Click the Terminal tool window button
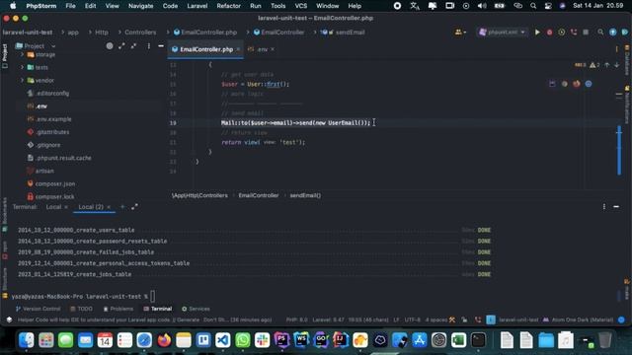The width and height of the screenshot is (632, 355). [158, 309]
